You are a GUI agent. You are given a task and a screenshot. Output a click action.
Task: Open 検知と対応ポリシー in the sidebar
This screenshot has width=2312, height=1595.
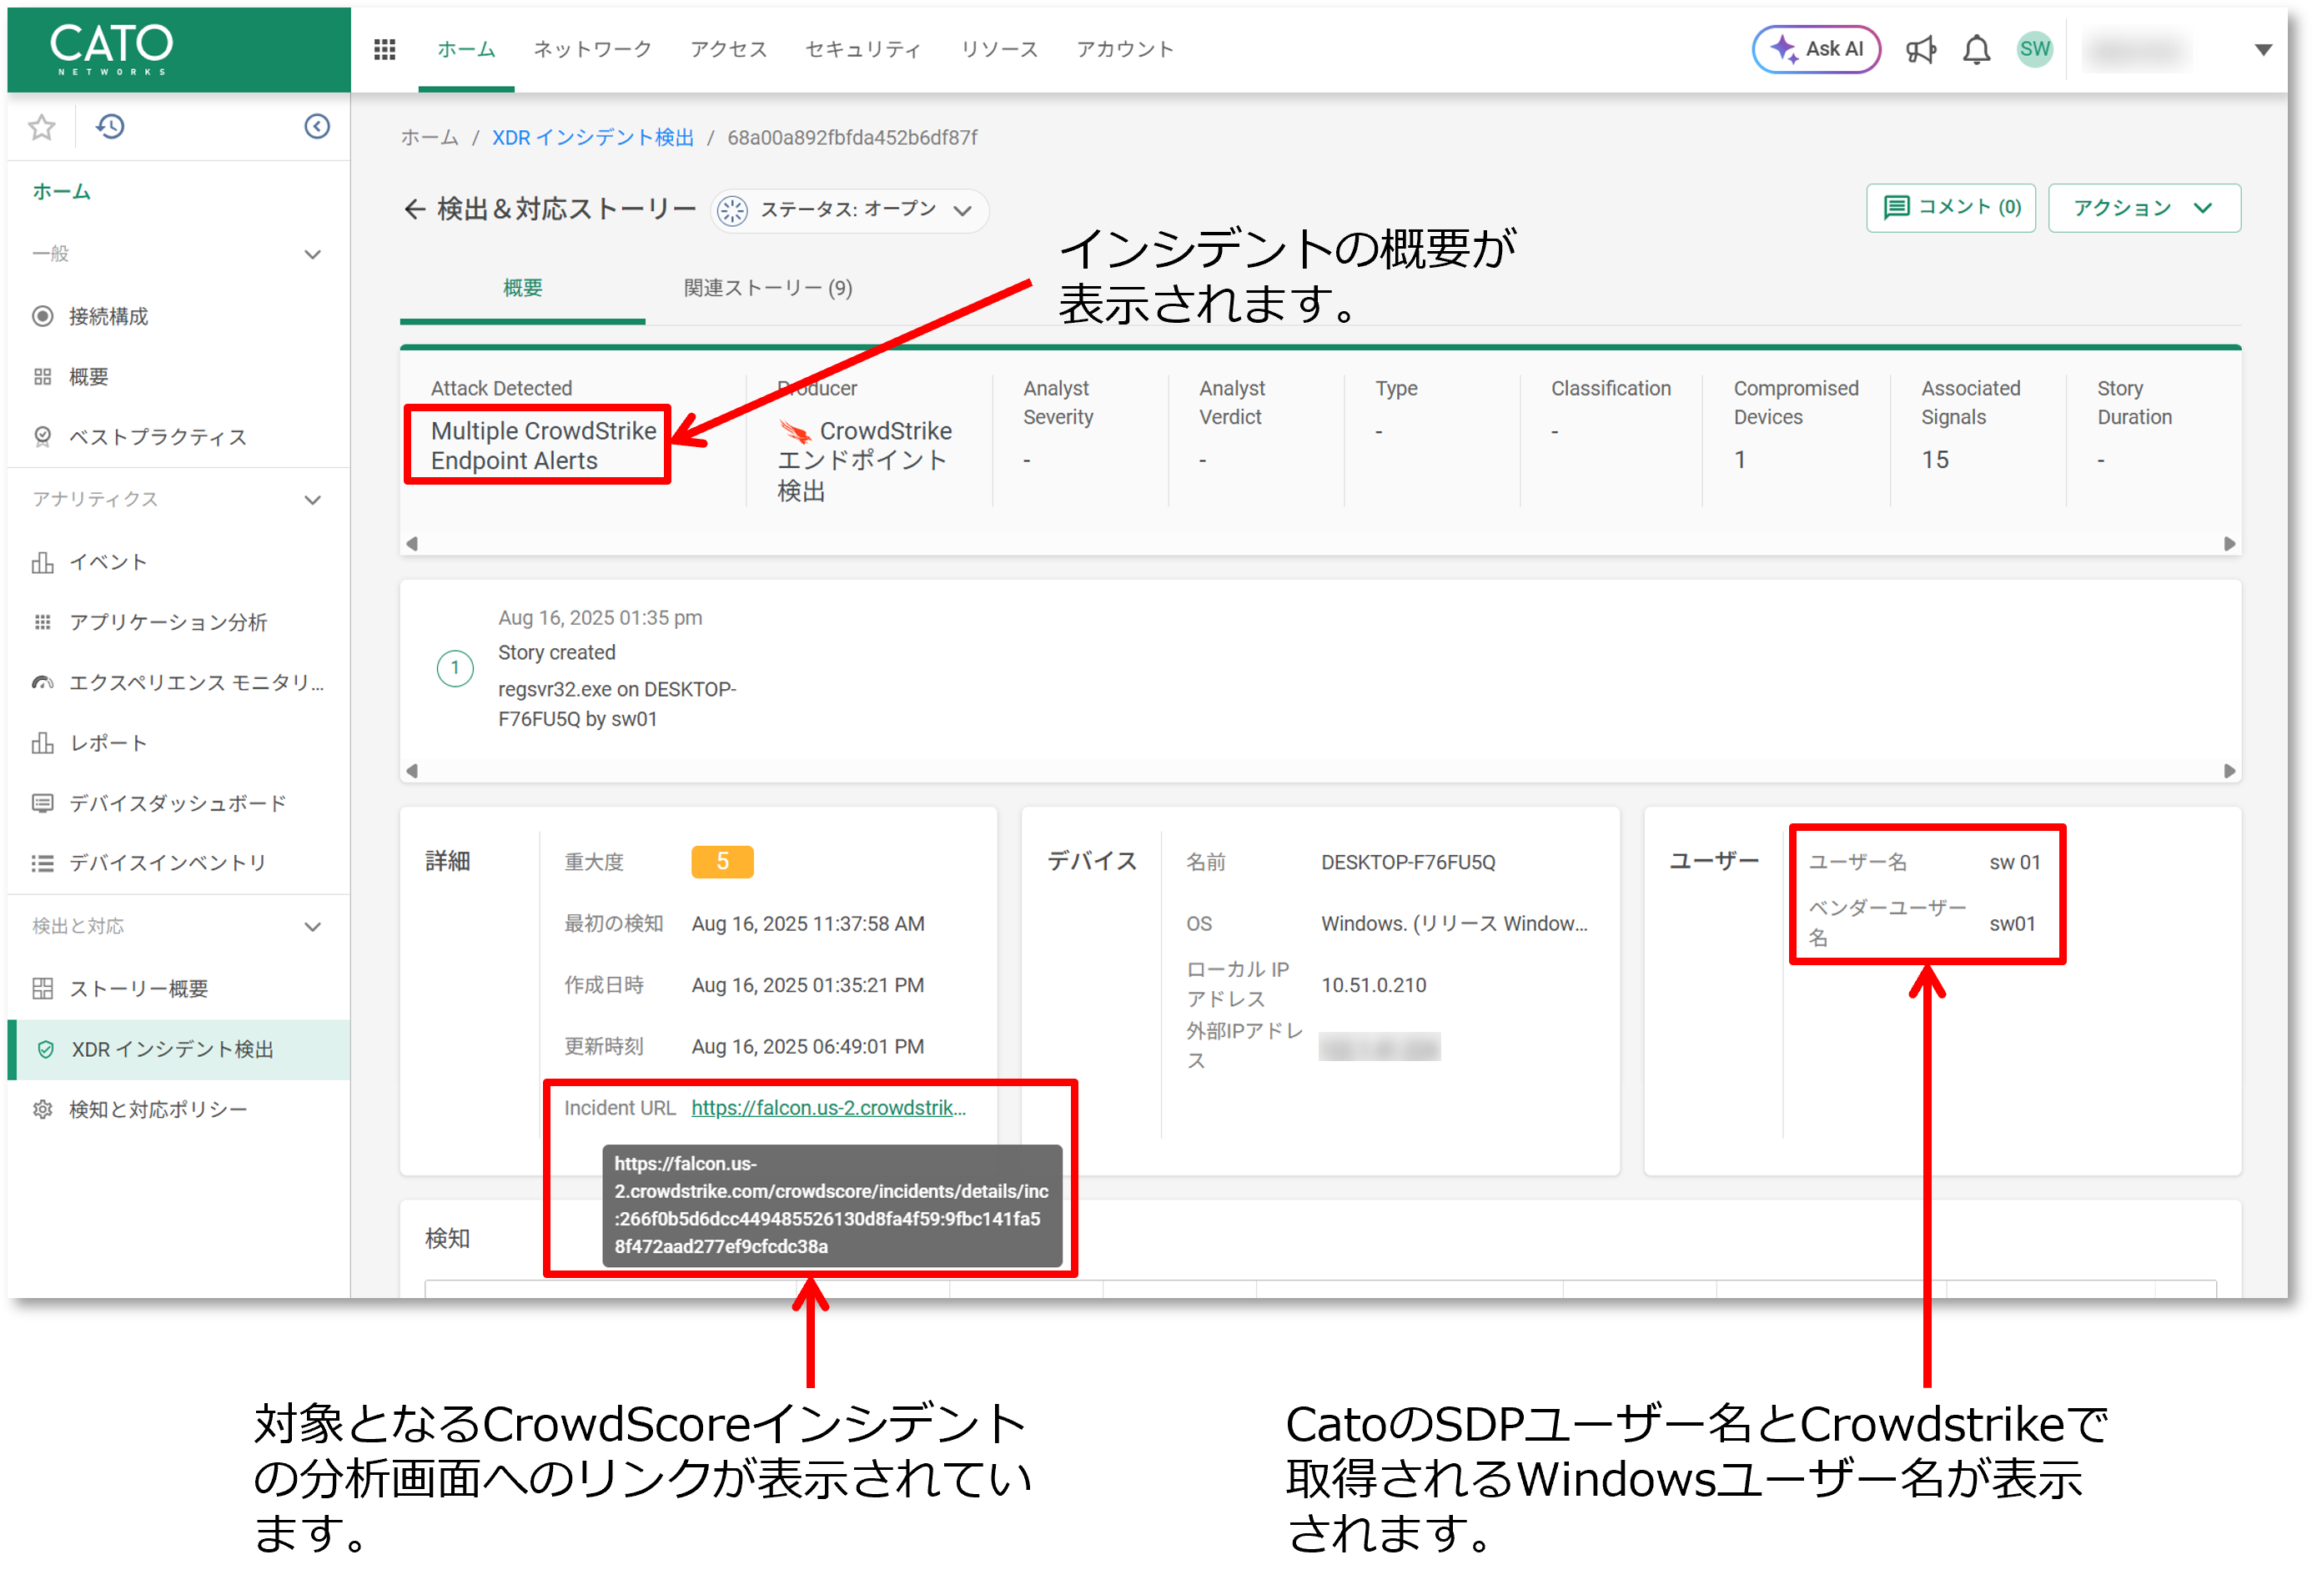(157, 1109)
